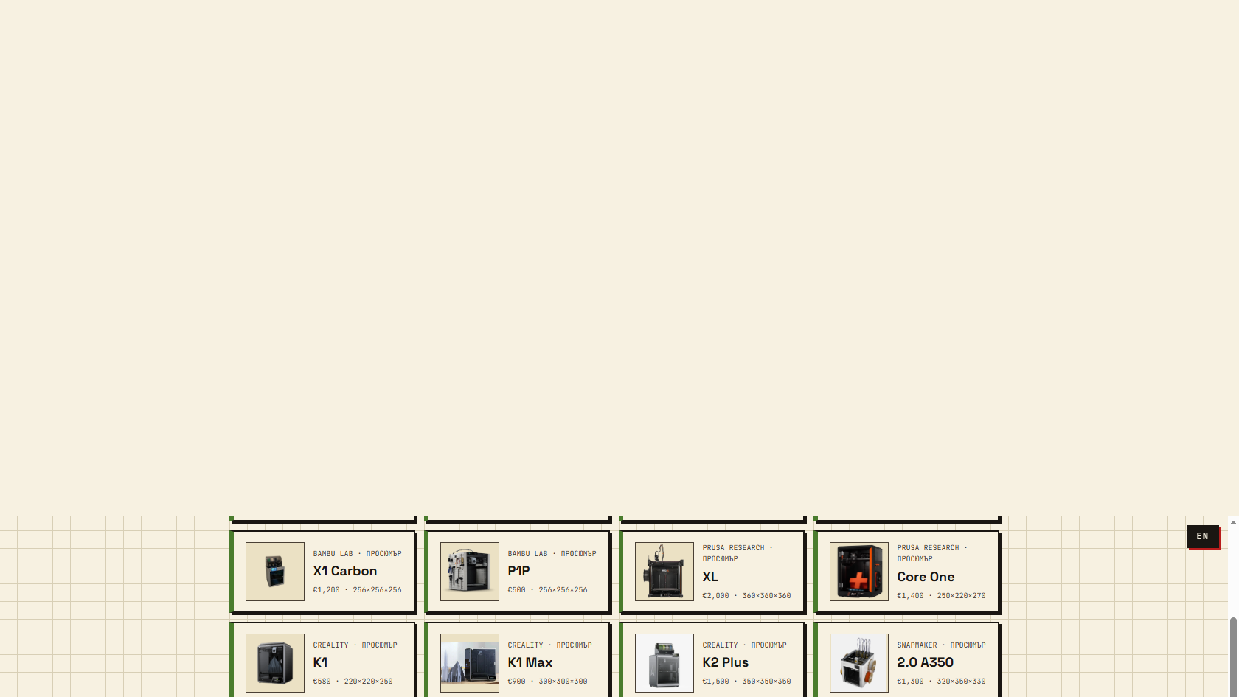Open the Creality K1 printer thumbnail
1239x697 pixels.
(x=275, y=663)
